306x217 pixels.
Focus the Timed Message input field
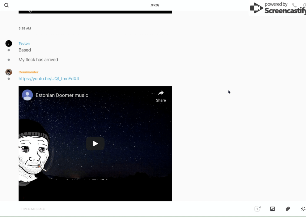(124, 209)
